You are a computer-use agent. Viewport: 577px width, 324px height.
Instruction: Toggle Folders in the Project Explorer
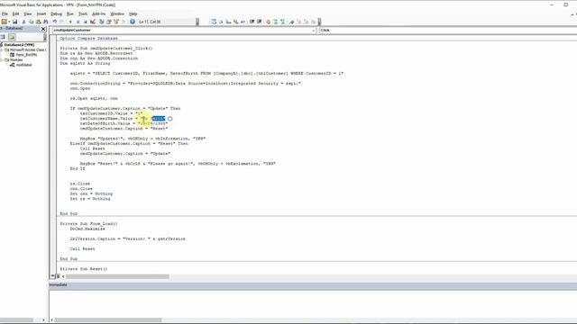click(12, 37)
